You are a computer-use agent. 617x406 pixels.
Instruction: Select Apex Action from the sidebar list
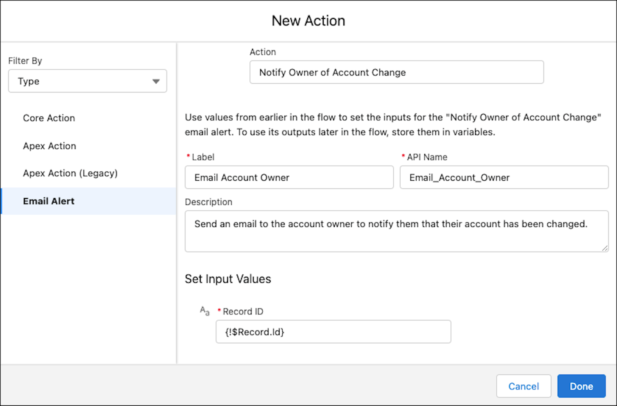49,146
